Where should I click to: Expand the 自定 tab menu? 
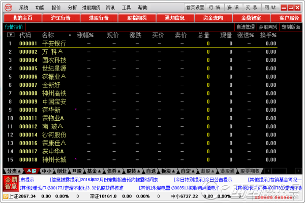pos(188,171)
